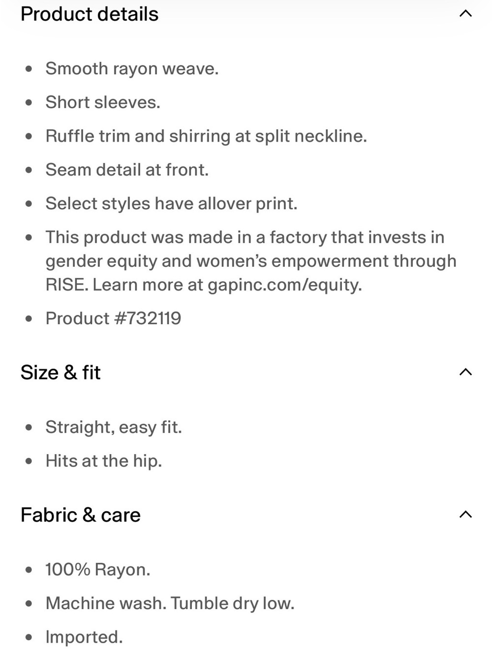Tap Select styles have allover print
The image size is (492, 656).
[171, 204]
